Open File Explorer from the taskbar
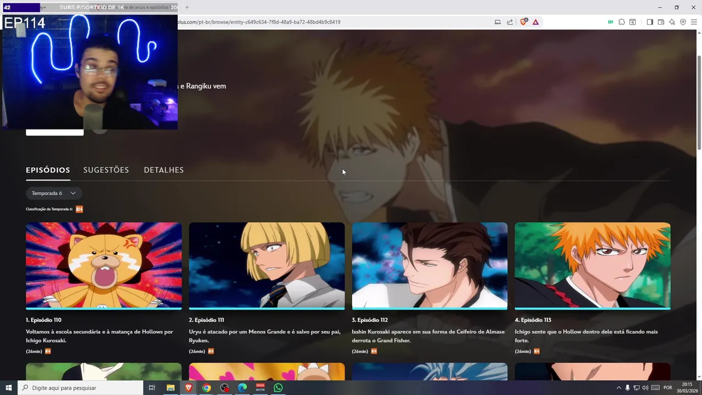The height and width of the screenshot is (395, 702). (171, 388)
